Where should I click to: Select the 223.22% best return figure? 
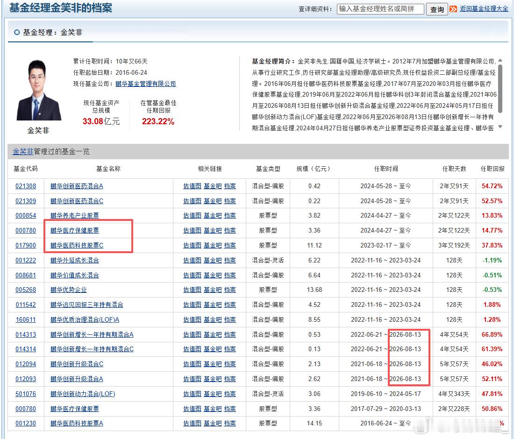tap(158, 121)
